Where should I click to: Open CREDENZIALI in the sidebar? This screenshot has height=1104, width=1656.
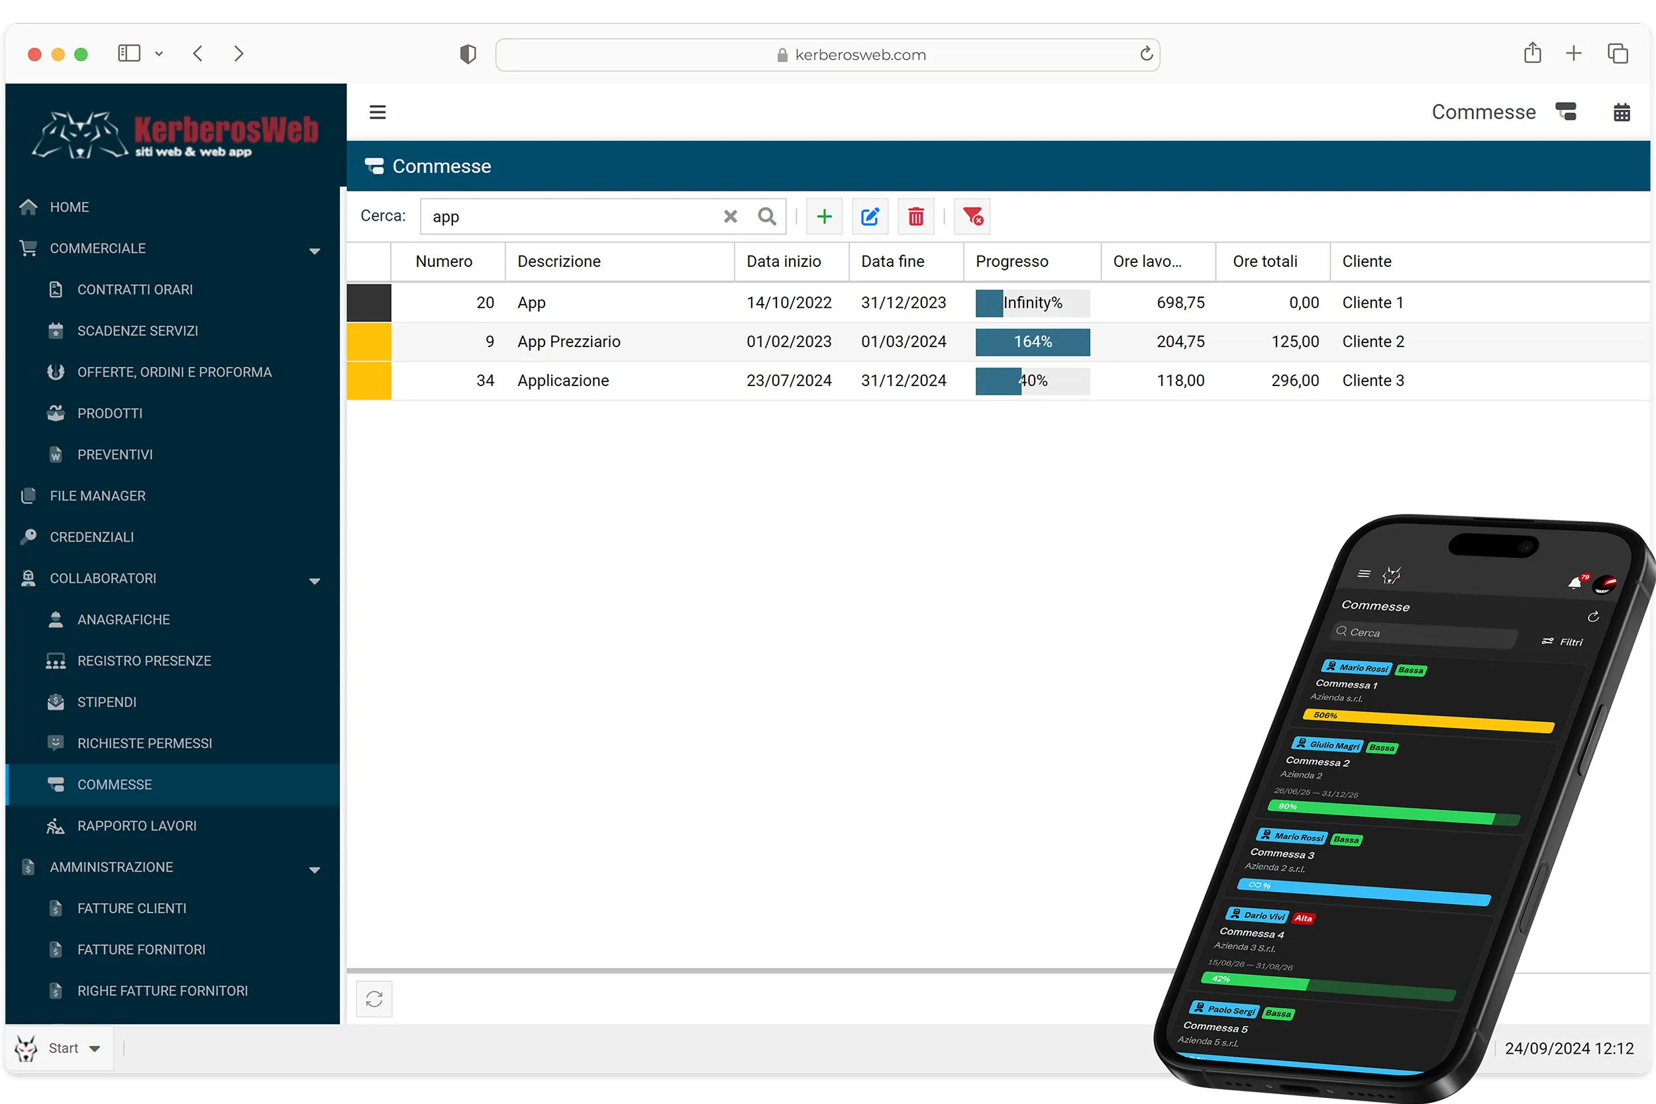tap(172, 537)
